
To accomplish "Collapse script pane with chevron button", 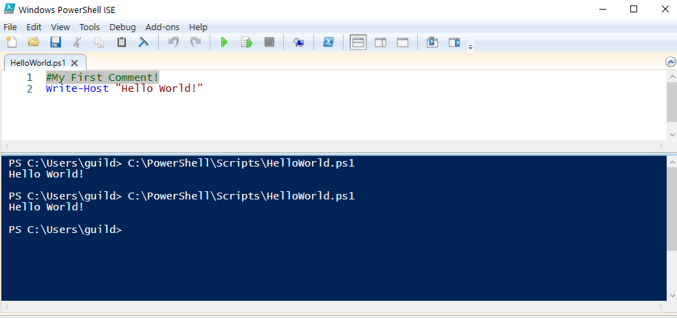I will pyautogui.click(x=671, y=62).
